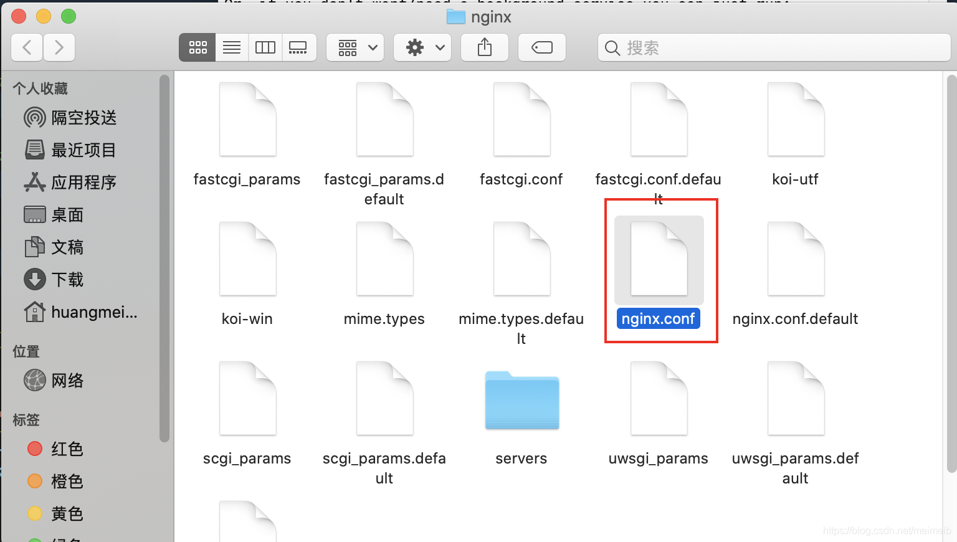Switch to gallery view mode

coord(299,47)
